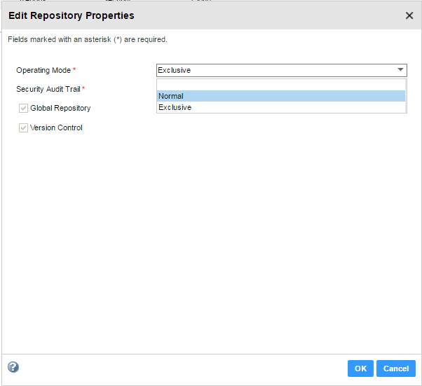This screenshot has height=386, width=422.
Task: Toggle the Version Control checkbox
Action: pyautogui.click(x=23, y=127)
